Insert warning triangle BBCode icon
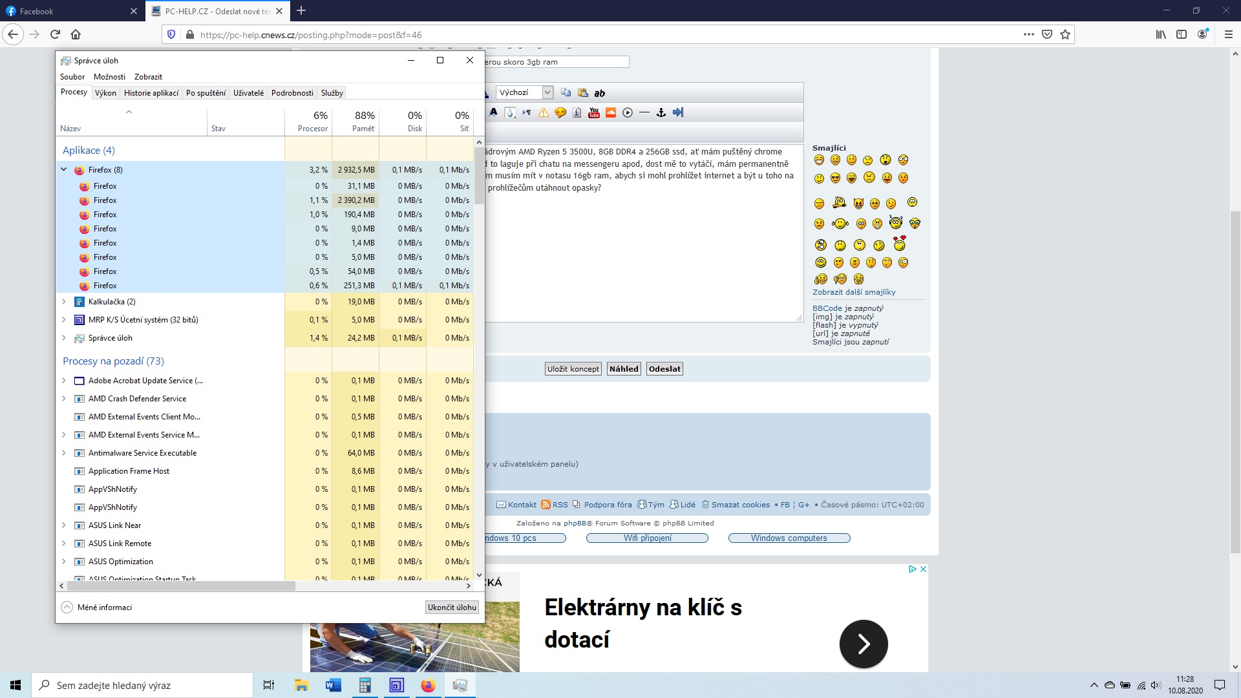Image resolution: width=1241 pixels, height=698 pixels. 544,112
